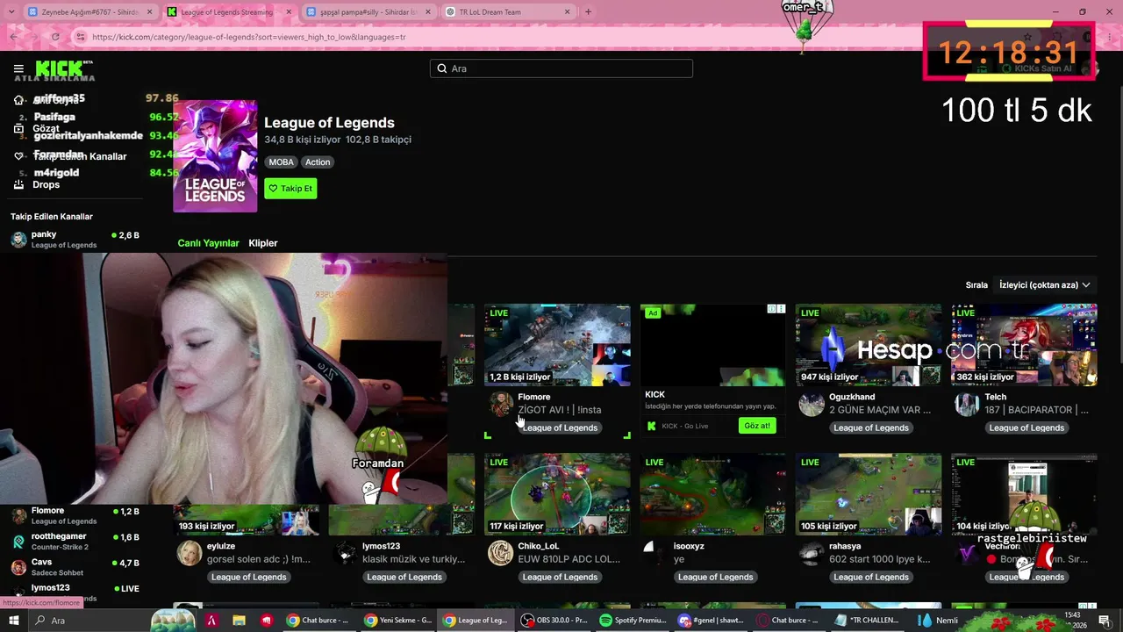Click the League of Legends tag under Flomore
The width and height of the screenshot is (1123, 632).
[560, 427]
